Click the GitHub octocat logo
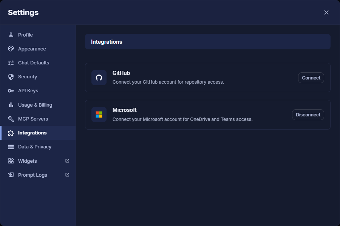This screenshot has height=226, width=340. pos(99,78)
